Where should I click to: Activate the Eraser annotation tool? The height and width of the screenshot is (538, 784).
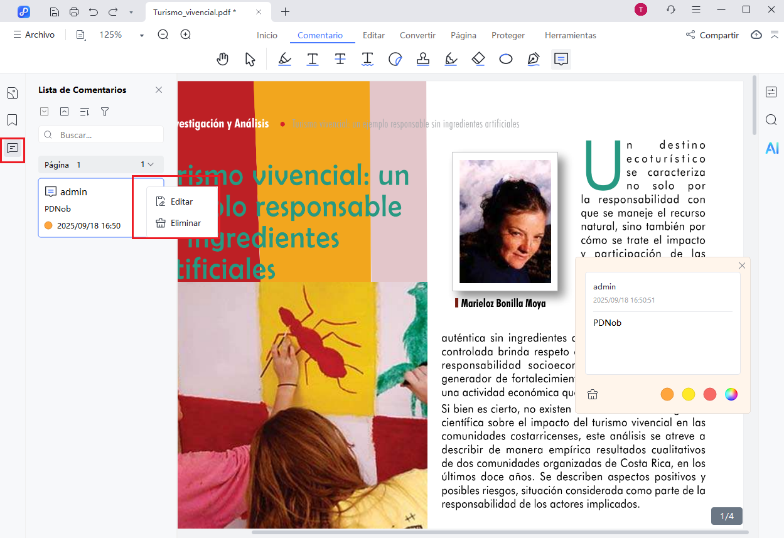click(x=478, y=58)
